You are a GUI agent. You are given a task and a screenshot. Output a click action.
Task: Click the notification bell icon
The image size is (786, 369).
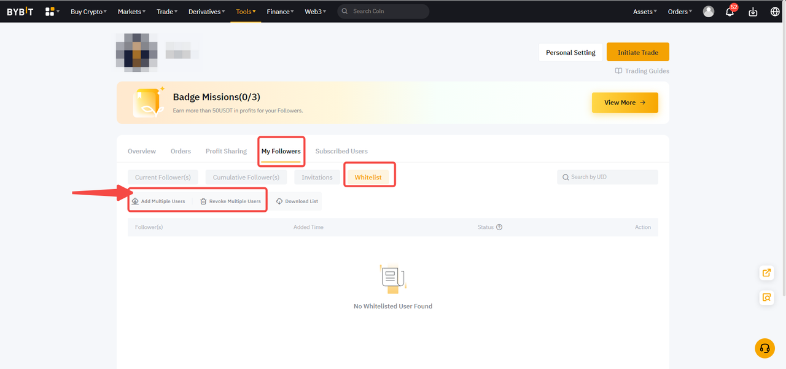730,12
